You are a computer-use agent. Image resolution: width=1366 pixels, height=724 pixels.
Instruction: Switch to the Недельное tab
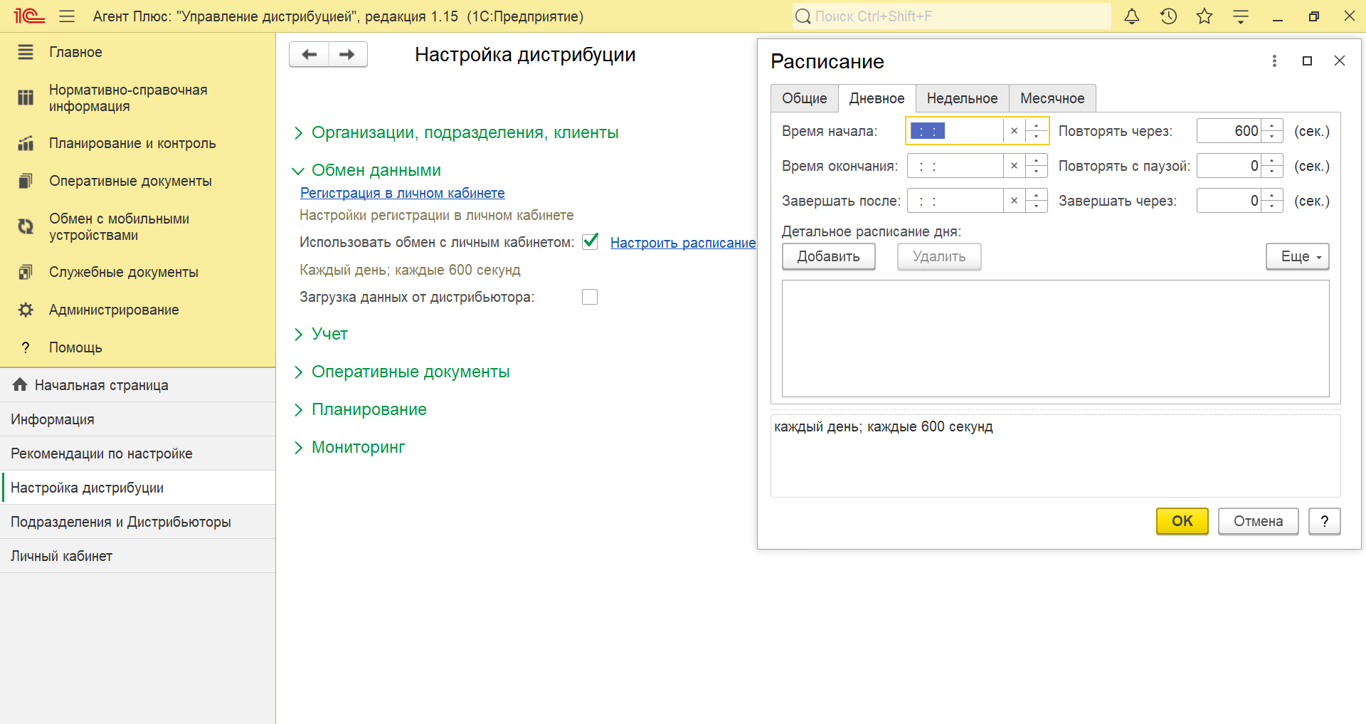point(962,98)
